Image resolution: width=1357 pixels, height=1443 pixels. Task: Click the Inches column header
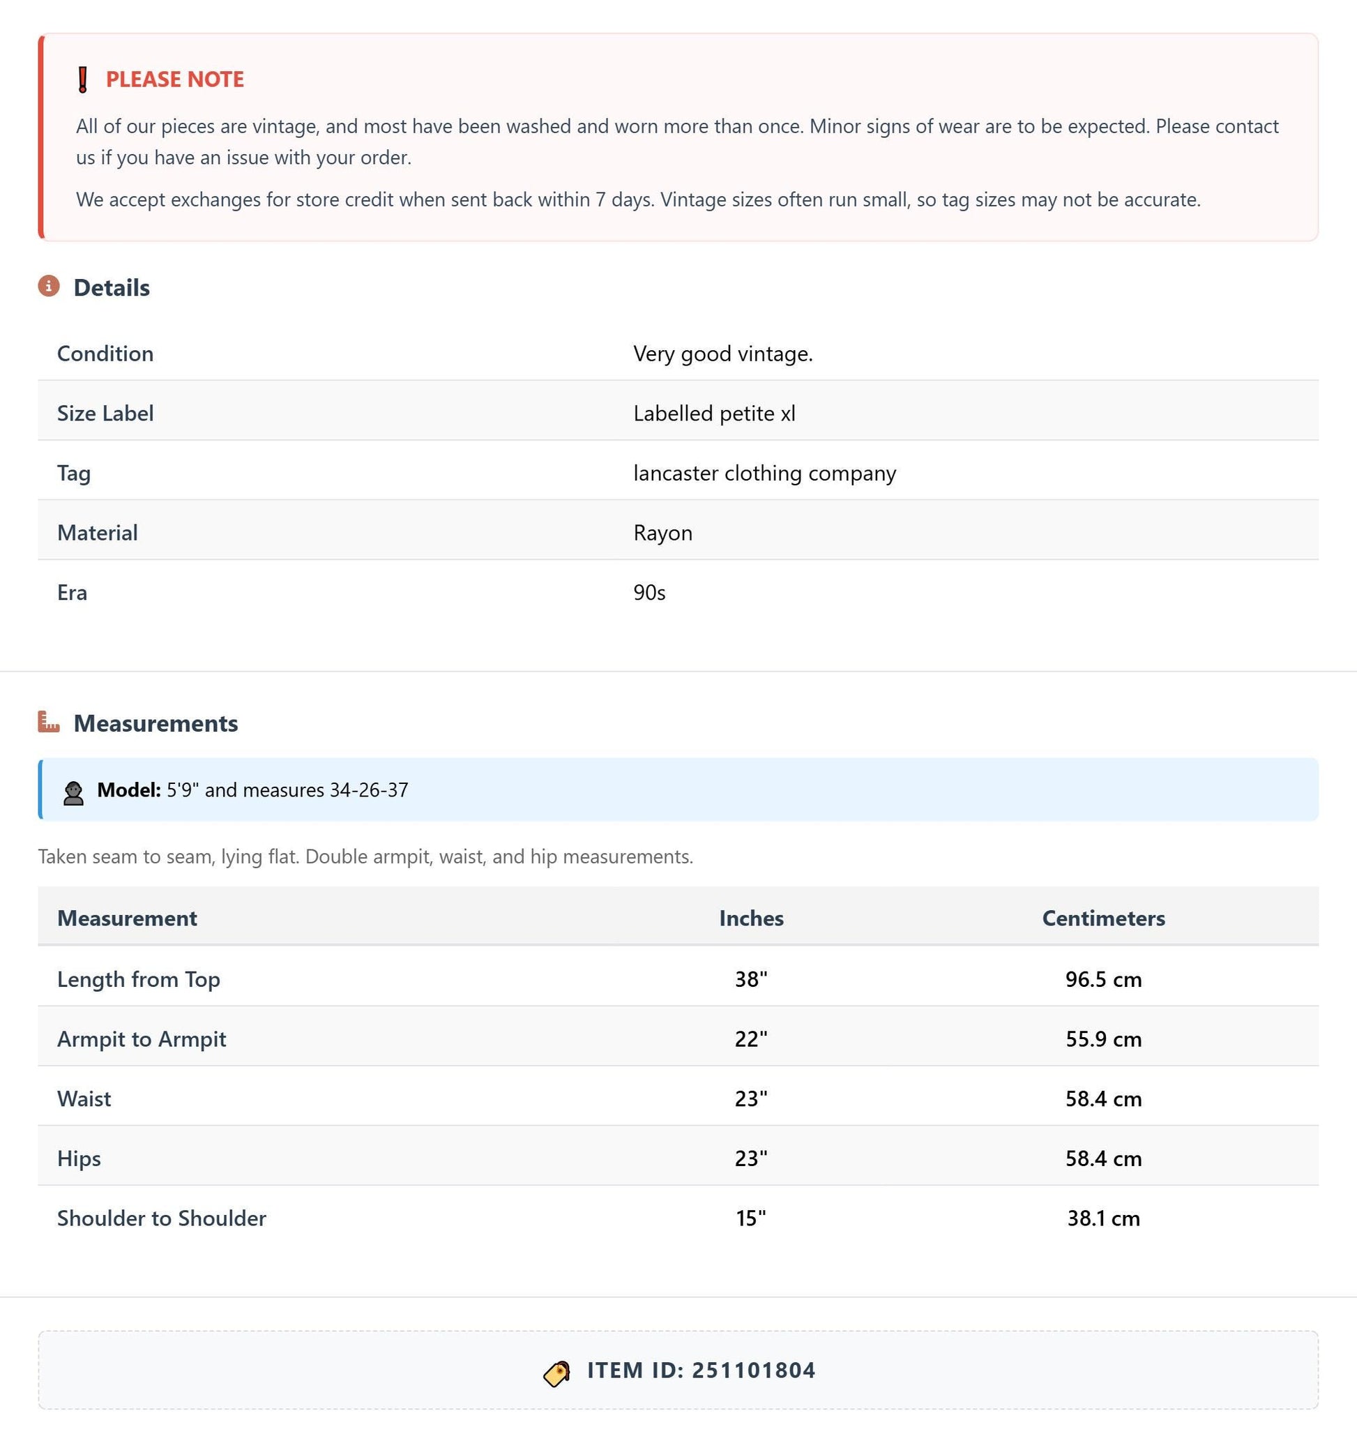[x=751, y=919]
